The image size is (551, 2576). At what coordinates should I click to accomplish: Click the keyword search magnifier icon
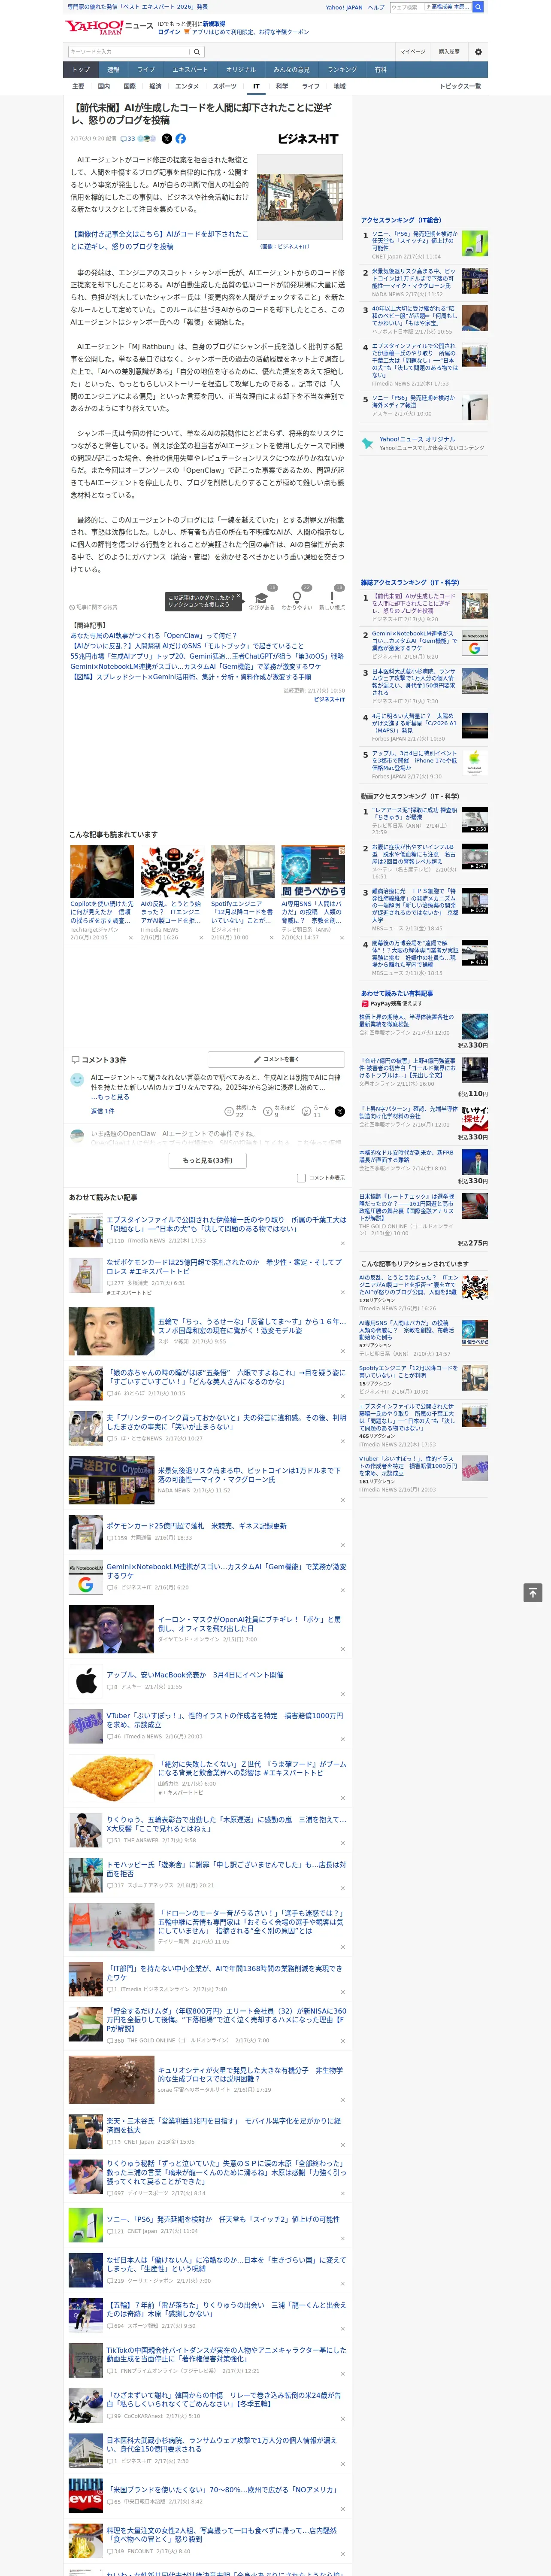coord(197,52)
